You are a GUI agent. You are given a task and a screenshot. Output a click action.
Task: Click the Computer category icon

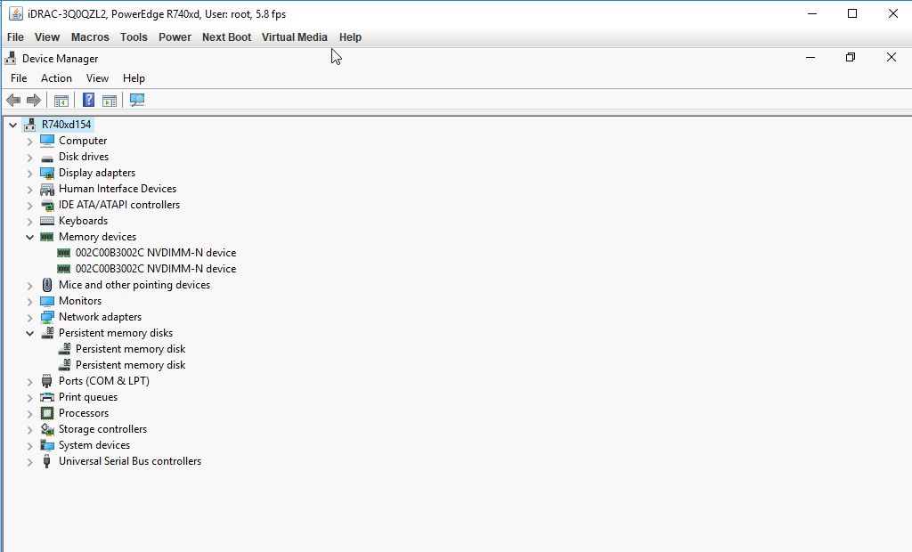coord(47,141)
